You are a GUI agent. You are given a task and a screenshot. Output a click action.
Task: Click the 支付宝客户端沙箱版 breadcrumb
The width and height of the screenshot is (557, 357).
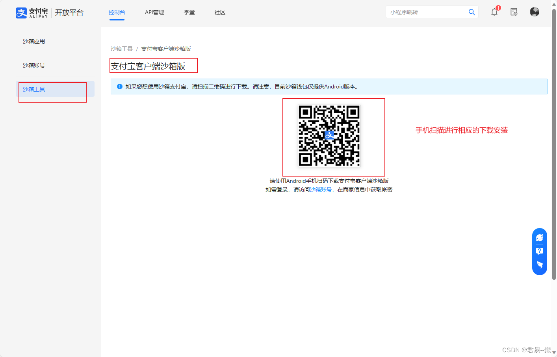[x=166, y=49]
